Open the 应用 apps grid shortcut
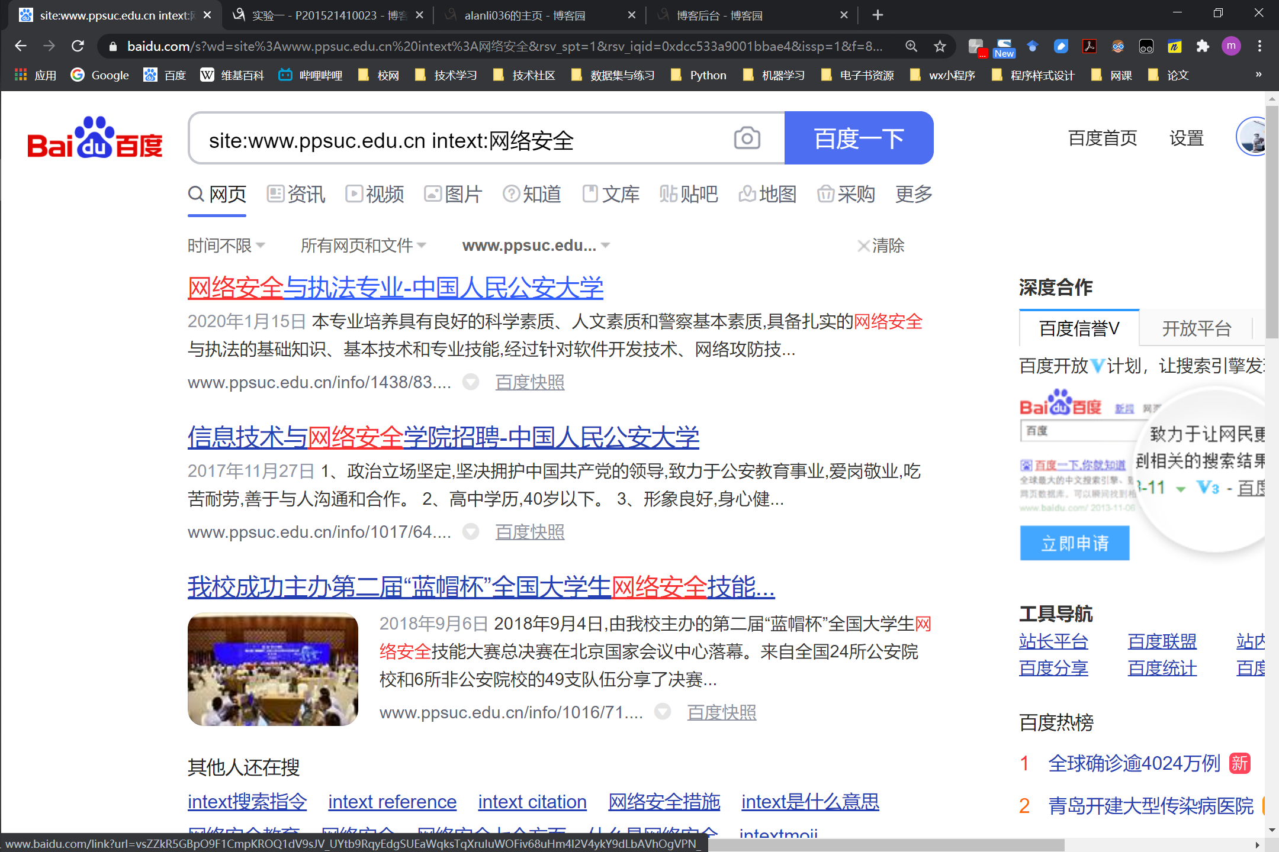The width and height of the screenshot is (1279, 852). point(36,75)
